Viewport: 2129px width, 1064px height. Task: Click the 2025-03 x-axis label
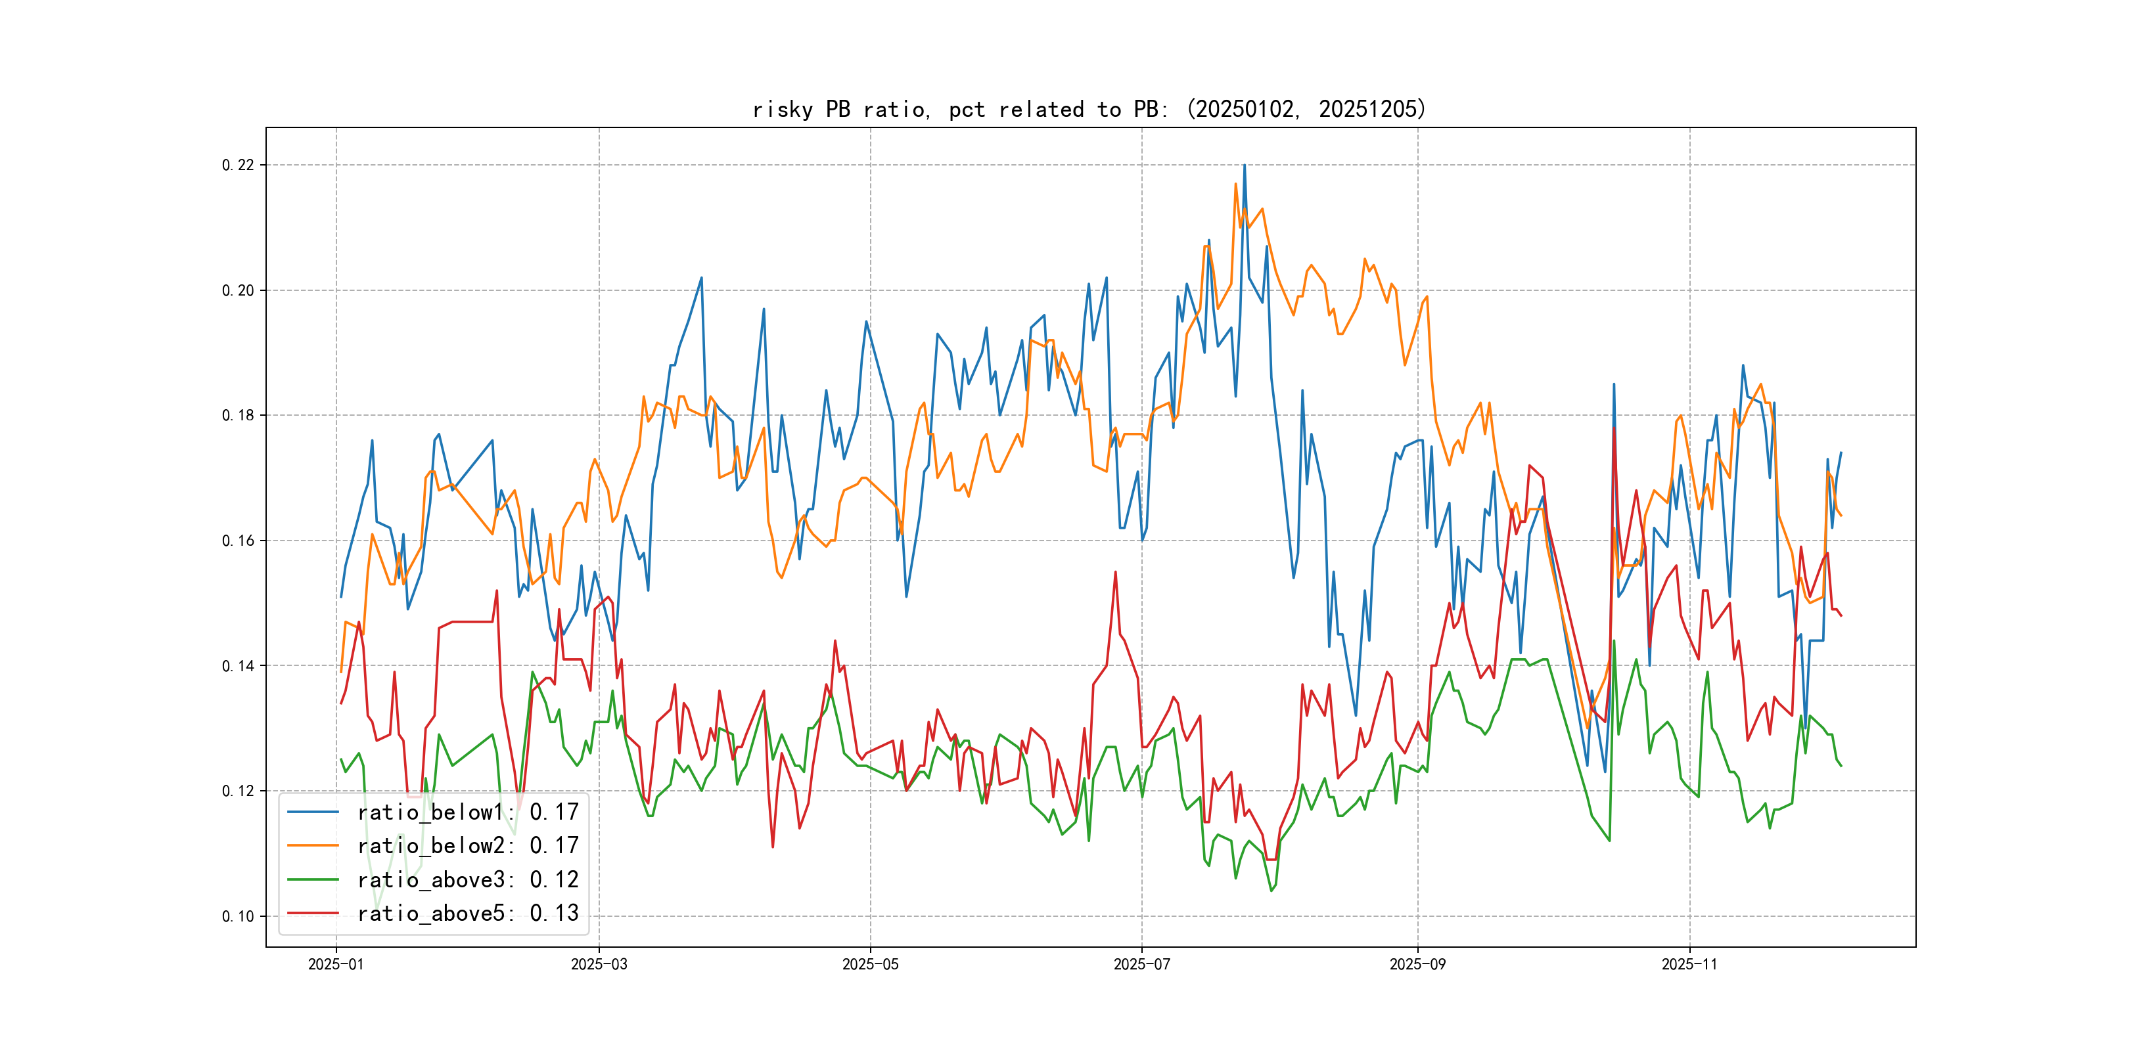[x=599, y=964]
